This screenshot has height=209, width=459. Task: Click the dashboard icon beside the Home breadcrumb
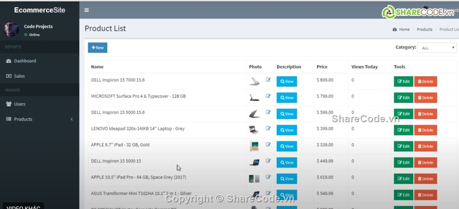395,29
